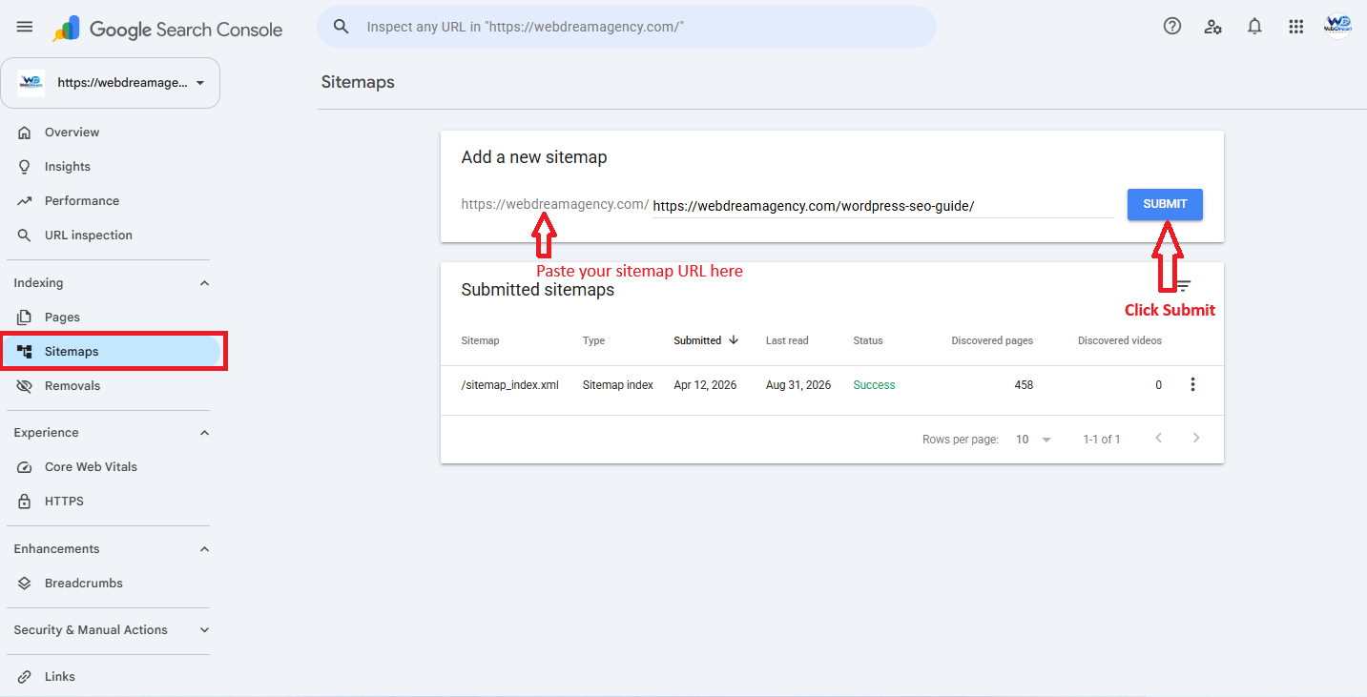Click the Core Web Vitals gauge icon
This screenshot has width=1367, height=697.
pyautogui.click(x=25, y=467)
